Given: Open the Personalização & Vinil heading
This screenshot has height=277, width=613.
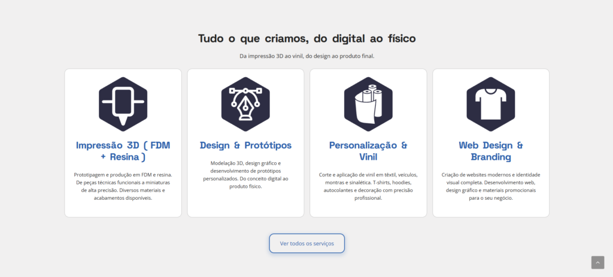Looking at the screenshot, I should point(368,151).
